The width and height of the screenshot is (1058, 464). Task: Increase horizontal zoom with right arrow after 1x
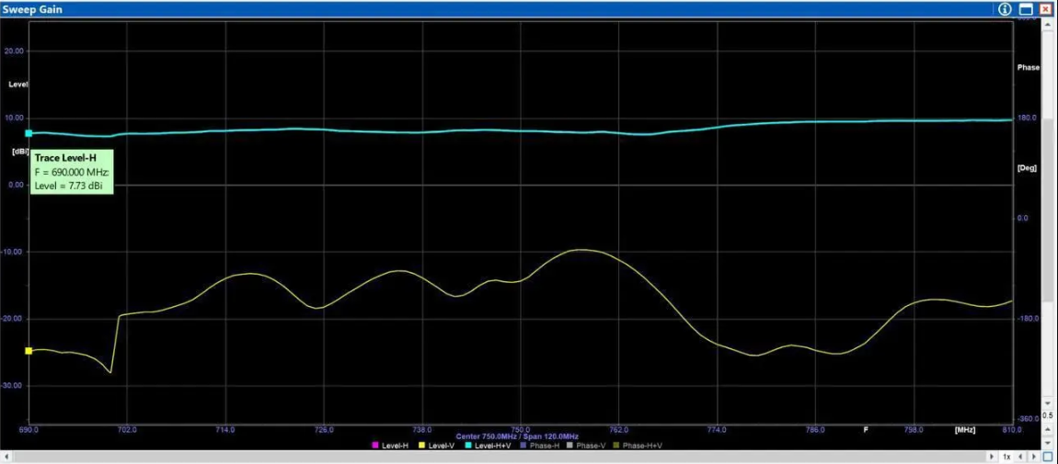[1033, 457]
